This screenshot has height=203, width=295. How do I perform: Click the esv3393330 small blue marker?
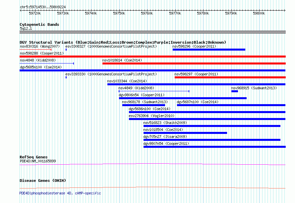(66, 77)
